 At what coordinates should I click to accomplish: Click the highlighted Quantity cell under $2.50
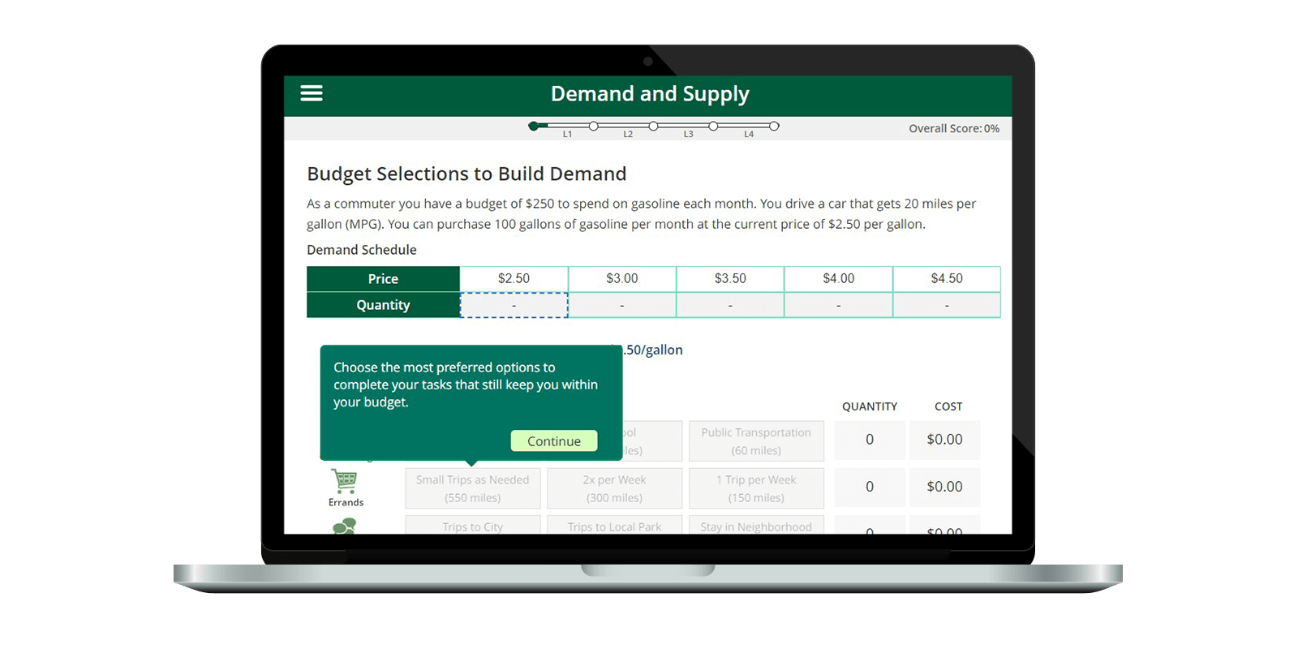point(514,305)
